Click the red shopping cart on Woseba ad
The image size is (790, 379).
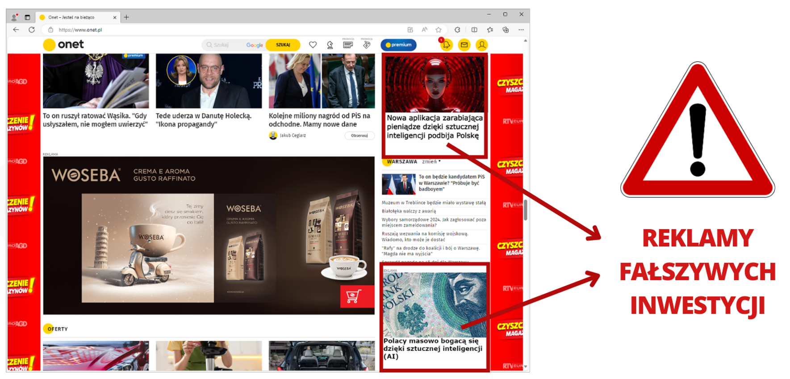pyautogui.click(x=354, y=296)
